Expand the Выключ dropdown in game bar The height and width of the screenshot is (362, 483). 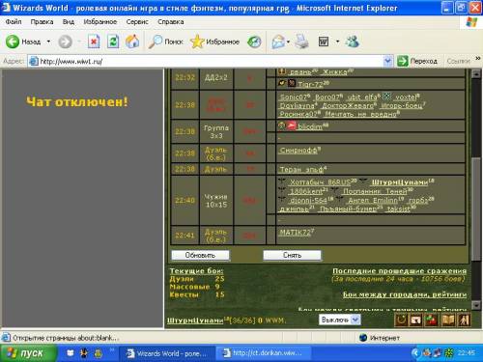coord(355,320)
